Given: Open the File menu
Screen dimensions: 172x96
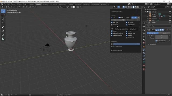Looking at the screenshot, I should click(x=5, y=4).
